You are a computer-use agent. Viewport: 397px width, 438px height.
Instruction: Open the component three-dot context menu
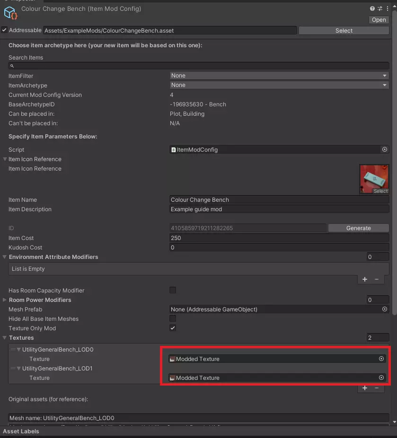[387, 9]
